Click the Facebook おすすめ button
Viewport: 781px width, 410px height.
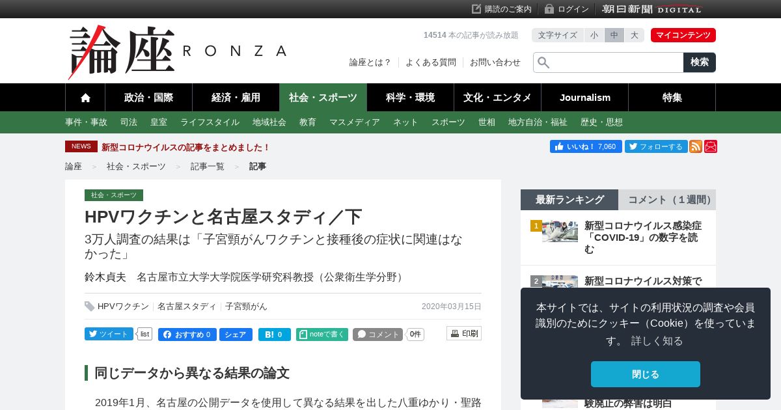187,335
